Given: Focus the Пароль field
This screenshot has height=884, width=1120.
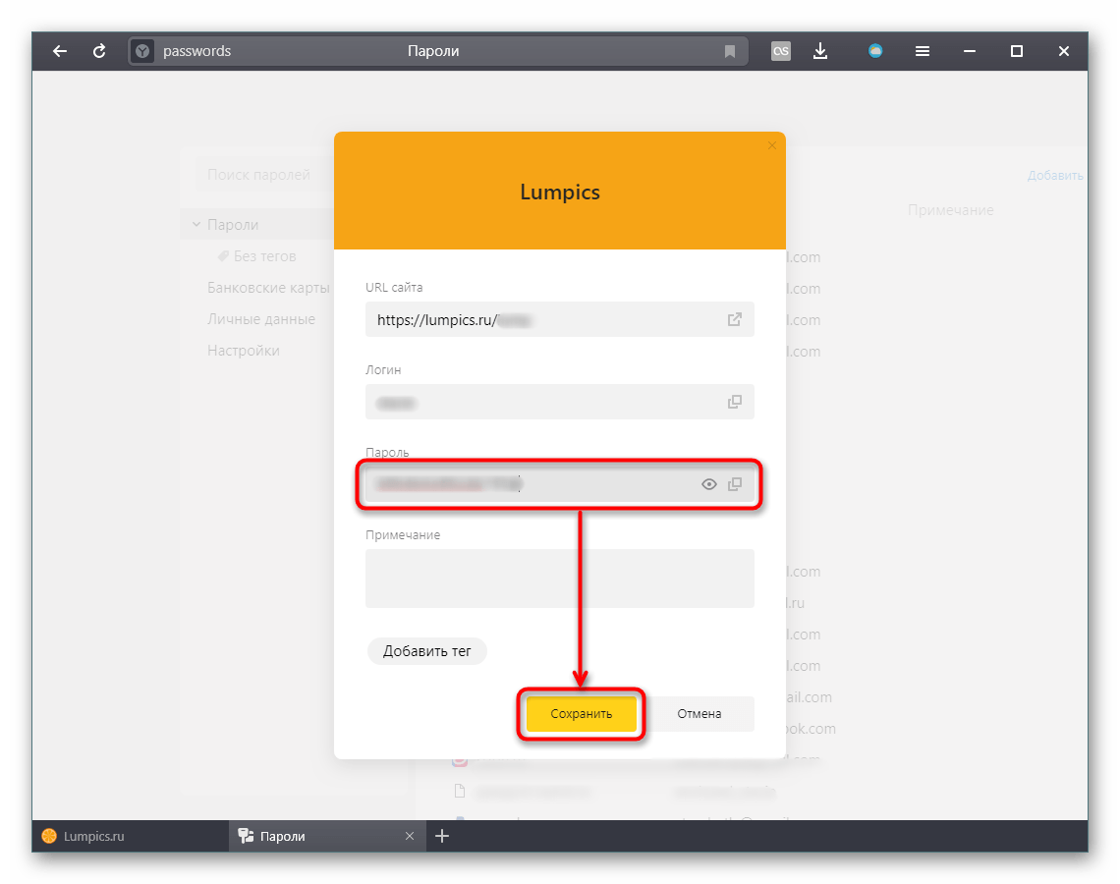Looking at the screenshot, I should coord(559,484).
